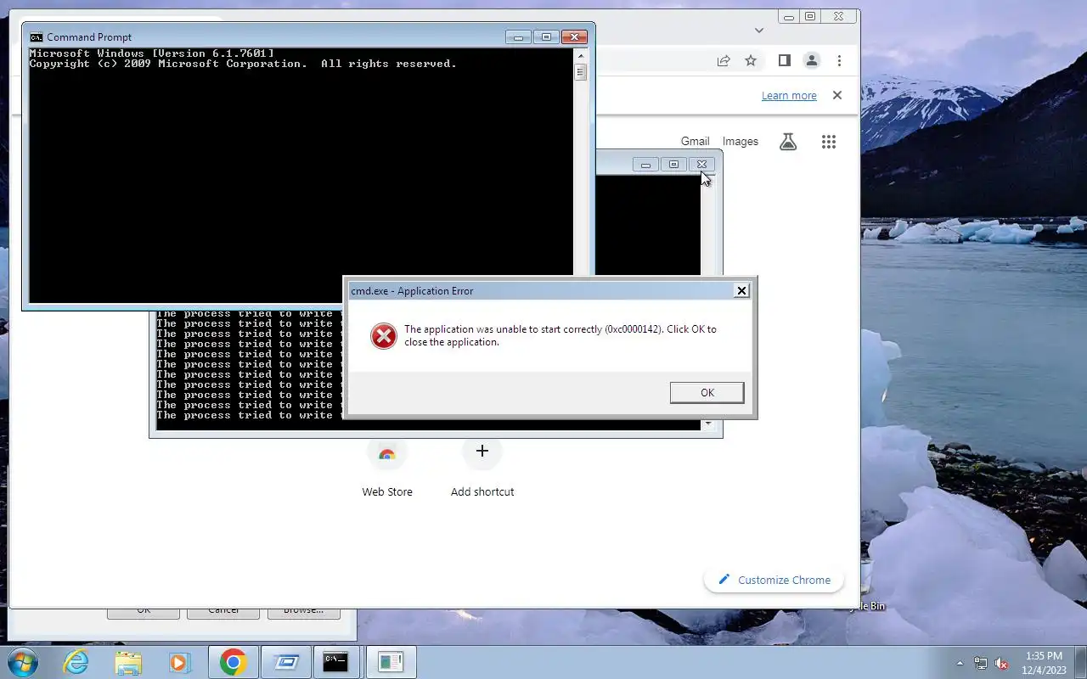Open Chrome's three-dot menu

839,61
